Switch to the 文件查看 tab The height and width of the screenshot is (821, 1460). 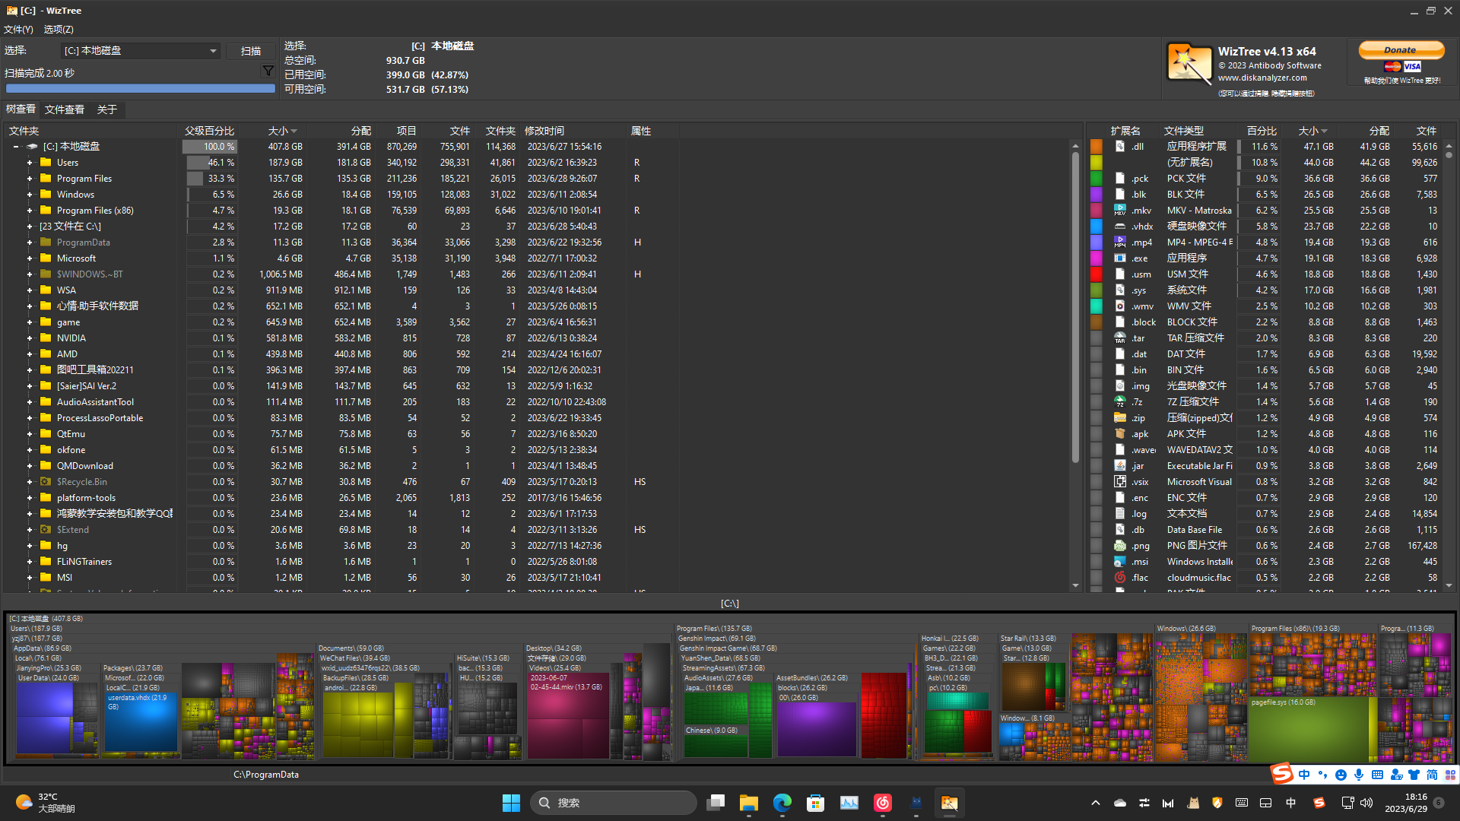65,109
